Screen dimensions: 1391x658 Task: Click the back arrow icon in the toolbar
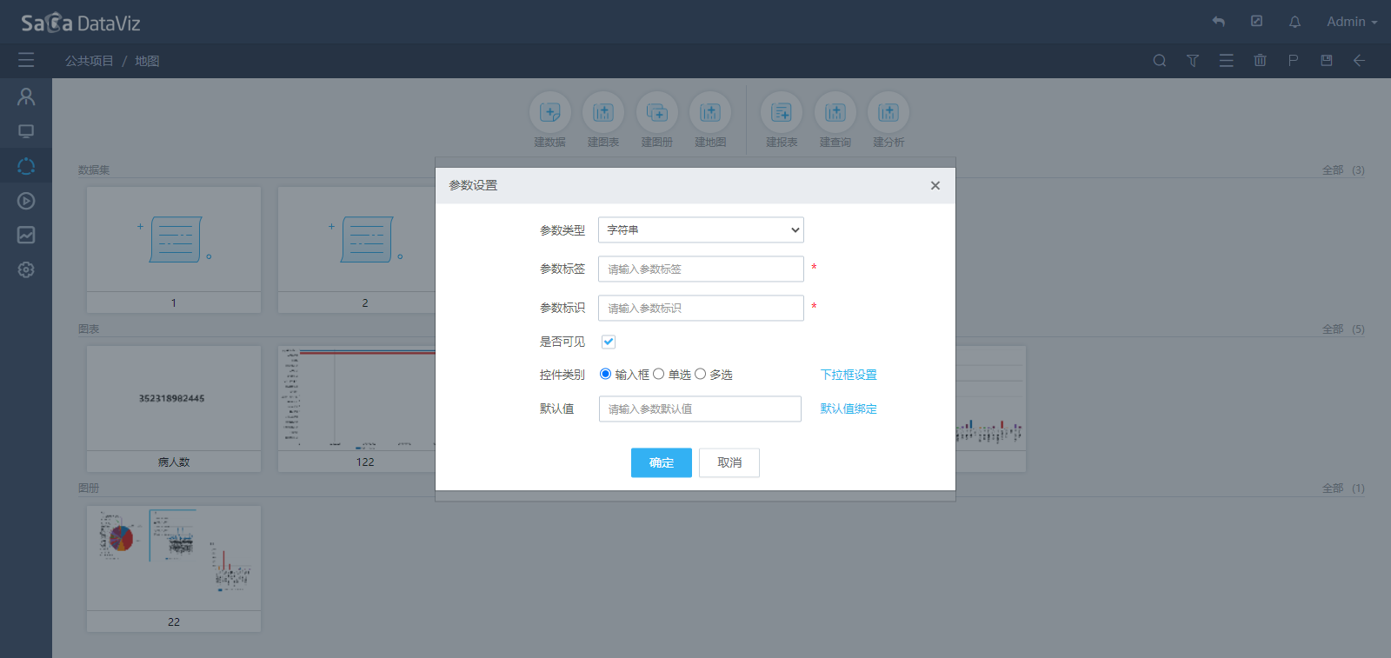[1359, 61]
